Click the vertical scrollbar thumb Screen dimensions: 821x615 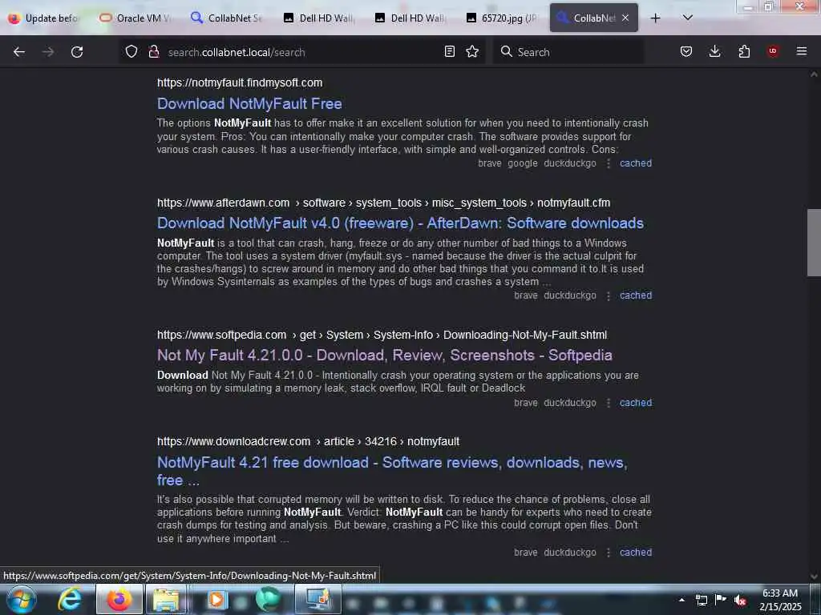pos(814,242)
